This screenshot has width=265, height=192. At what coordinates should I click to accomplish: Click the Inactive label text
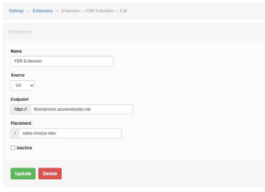point(24,148)
